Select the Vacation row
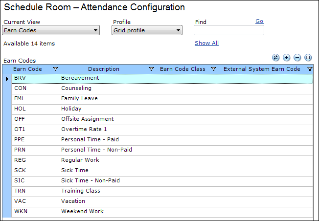 point(162,201)
